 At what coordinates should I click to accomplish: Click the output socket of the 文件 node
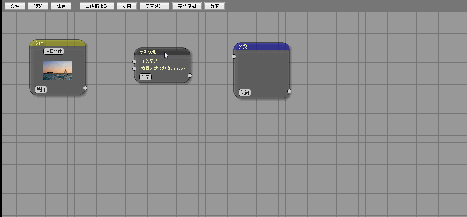pos(85,88)
